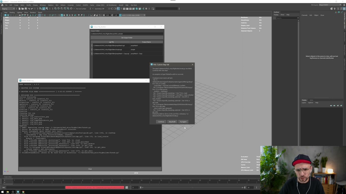Image resolution: width=346 pixels, height=194 pixels.
Task: Open Channels menu in Channel Box
Action: [x=304, y=15]
